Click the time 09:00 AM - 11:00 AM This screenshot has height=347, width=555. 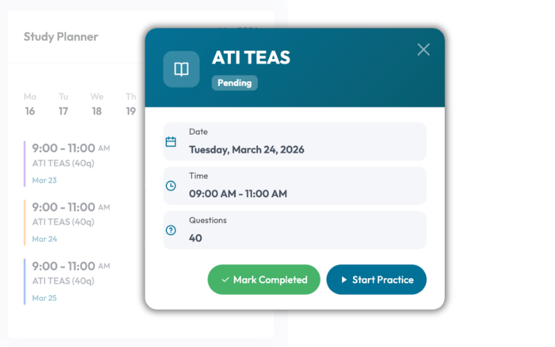[238, 194]
